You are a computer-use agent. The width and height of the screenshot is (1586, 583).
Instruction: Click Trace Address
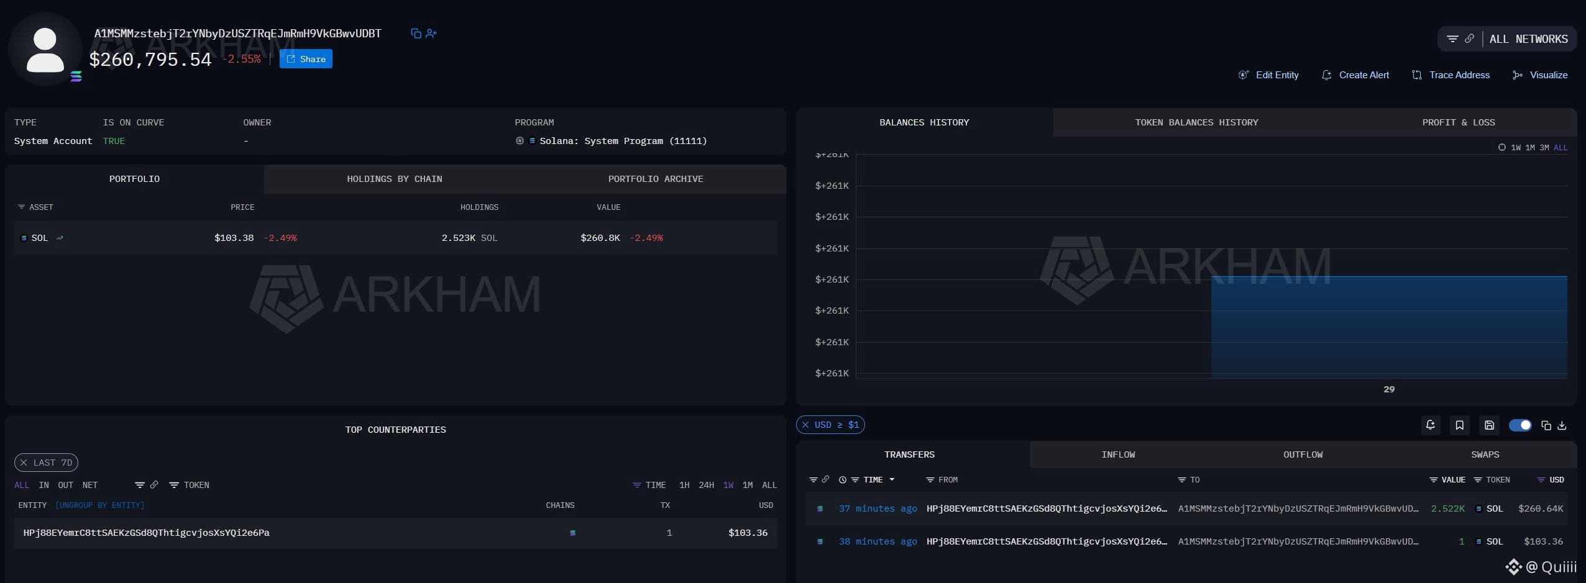[1451, 75]
